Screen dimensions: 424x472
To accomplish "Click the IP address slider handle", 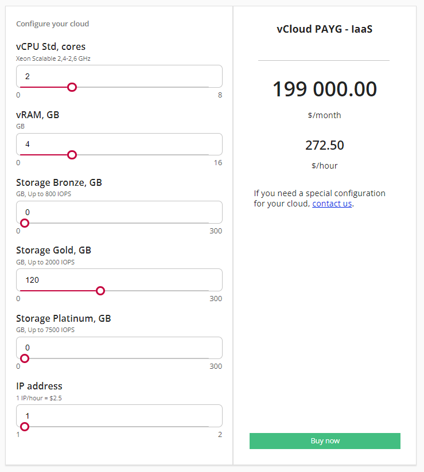I will (24, 426).
